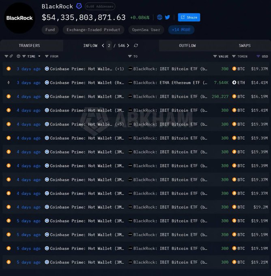
Task: Click the BTC token icon in the $19.21M row
Action: tap(234, 262)
